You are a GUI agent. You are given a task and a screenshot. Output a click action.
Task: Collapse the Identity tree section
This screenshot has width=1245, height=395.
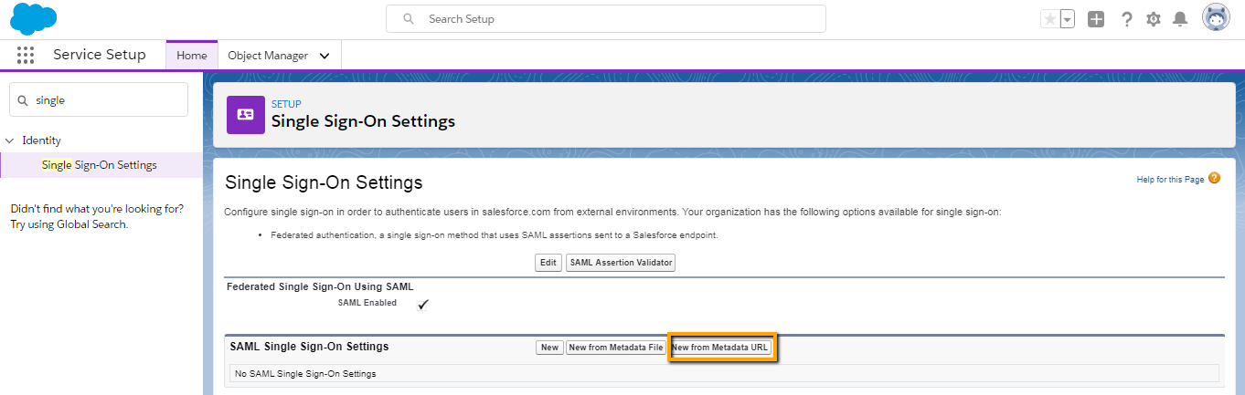(x=10, y=140)
